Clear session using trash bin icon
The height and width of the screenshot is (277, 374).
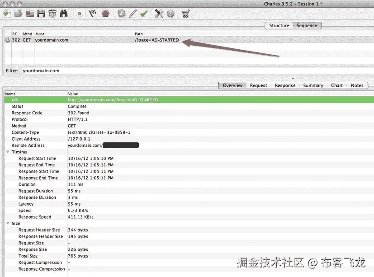pyautogui.click(x=52, y=14)
